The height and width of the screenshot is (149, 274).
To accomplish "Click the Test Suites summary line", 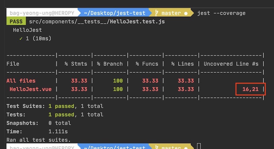I will (x=55, y=106).
